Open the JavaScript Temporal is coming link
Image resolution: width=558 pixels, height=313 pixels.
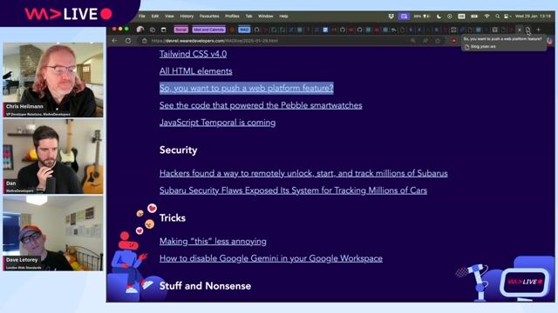[x=217, y=123]
